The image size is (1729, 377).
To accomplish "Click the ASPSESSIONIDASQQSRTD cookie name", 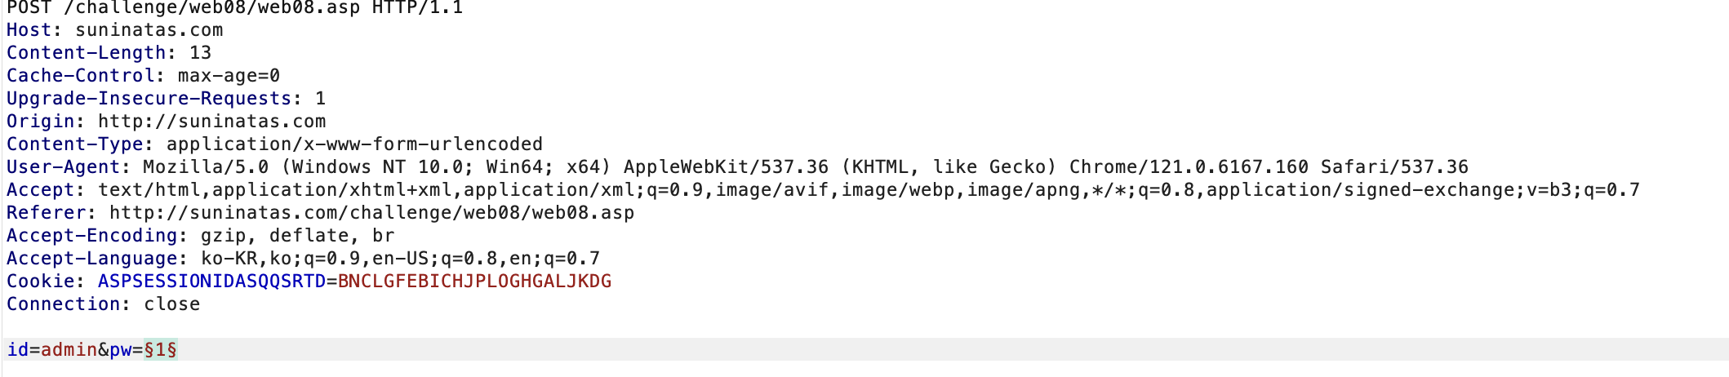I will [212, 282].
